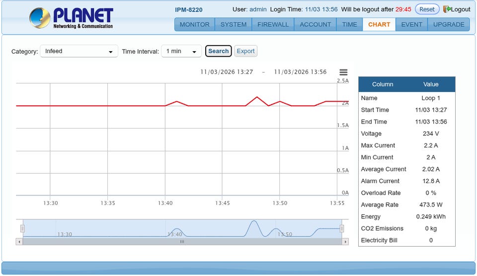The height and width of the screenshot is (276, 477).
Task: Click the Loop 1 name value
Action: [x=431, y=98]
